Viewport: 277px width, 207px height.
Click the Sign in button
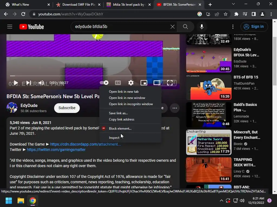coord(254,27)
